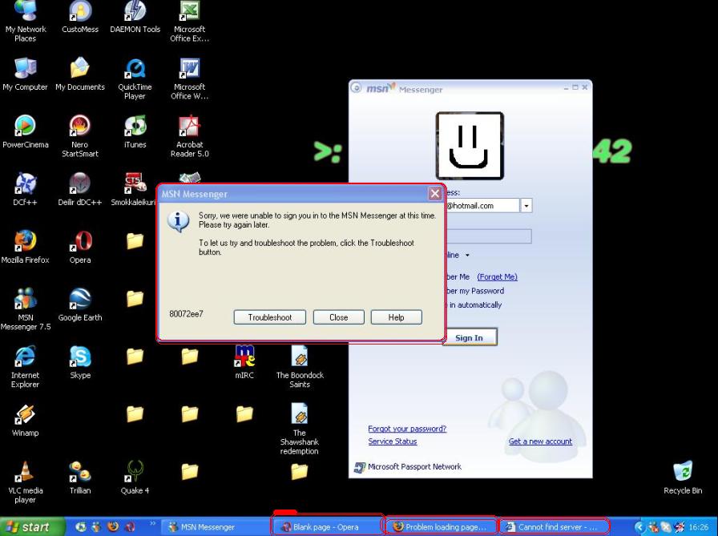Click Firefox icon in the Quick Launch bar

[x=113, y=527]
